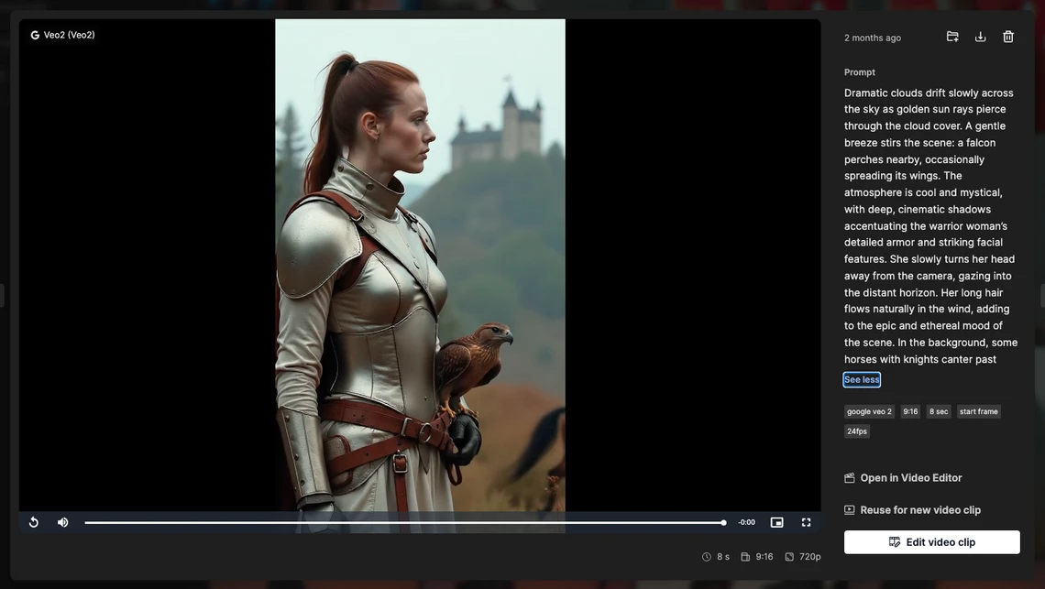Click the start frame tag

click(978, 411)
